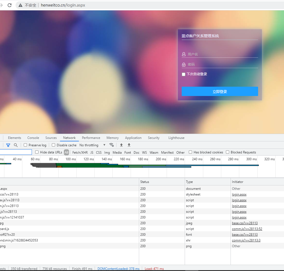Tick the 下次自动登录 checkbox
Screen dimensions: 284x271
click(x=184, y=74)
